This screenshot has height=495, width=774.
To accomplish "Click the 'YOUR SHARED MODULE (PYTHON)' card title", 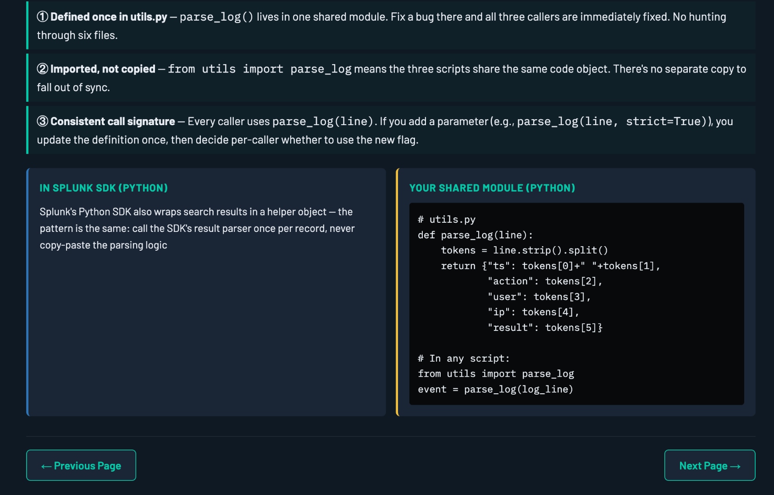I will [492, 188].
